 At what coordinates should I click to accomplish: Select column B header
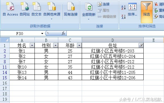[46, 40]
